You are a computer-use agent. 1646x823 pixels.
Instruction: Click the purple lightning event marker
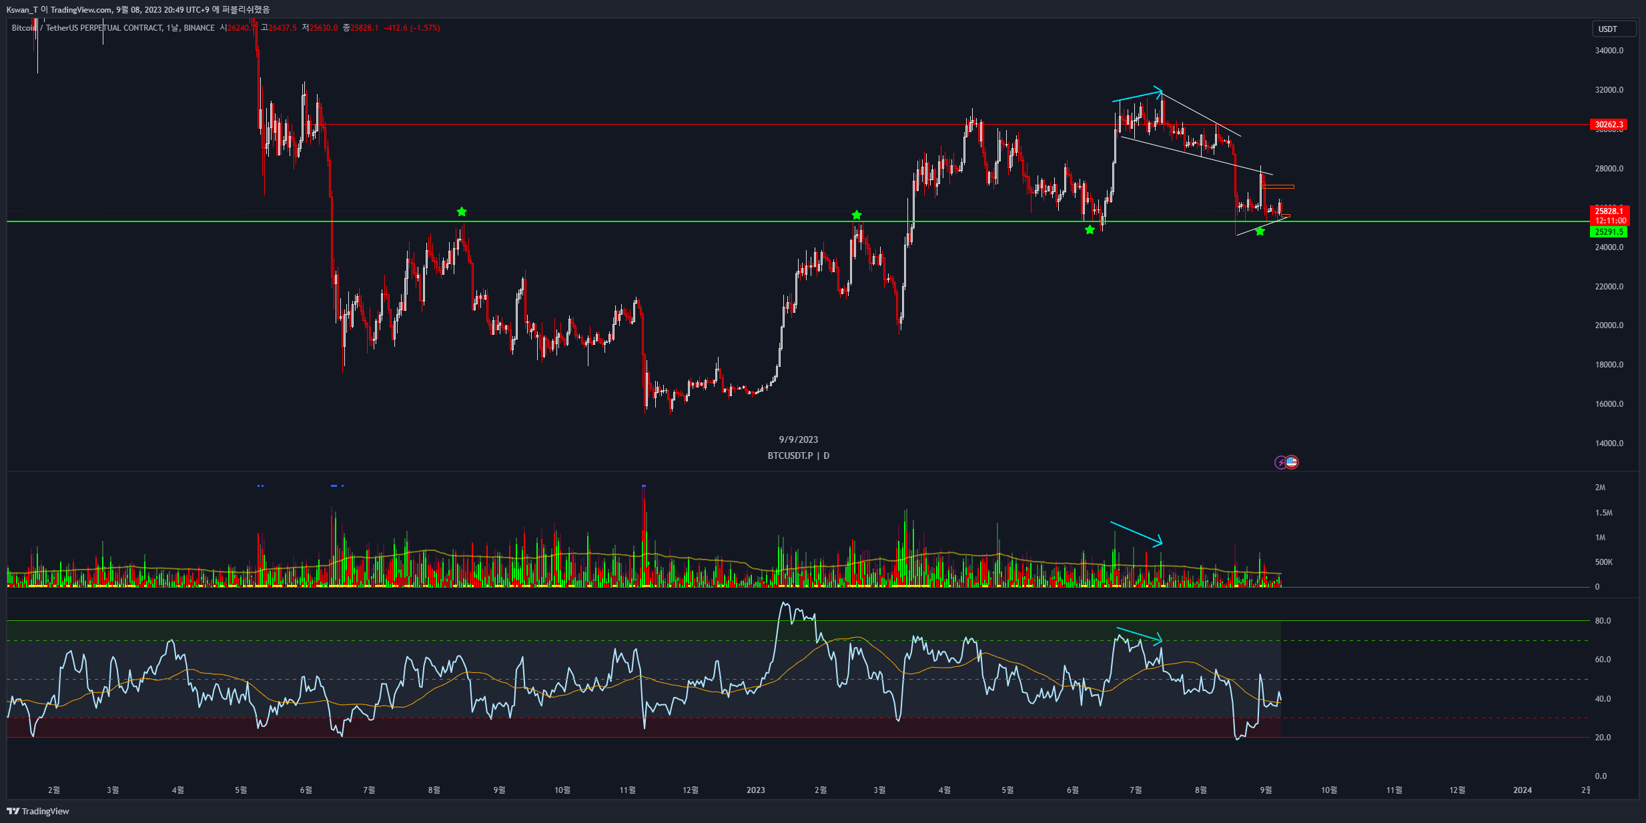tap(1280, 462)
